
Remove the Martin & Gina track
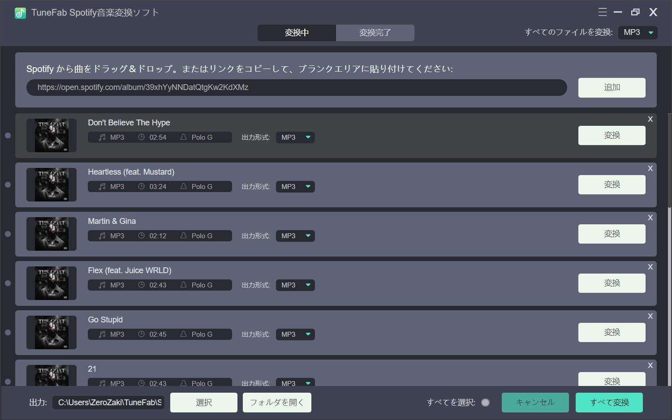point(650,218)
